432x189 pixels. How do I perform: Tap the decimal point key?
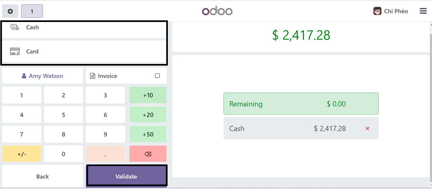[x=105, y=154]
